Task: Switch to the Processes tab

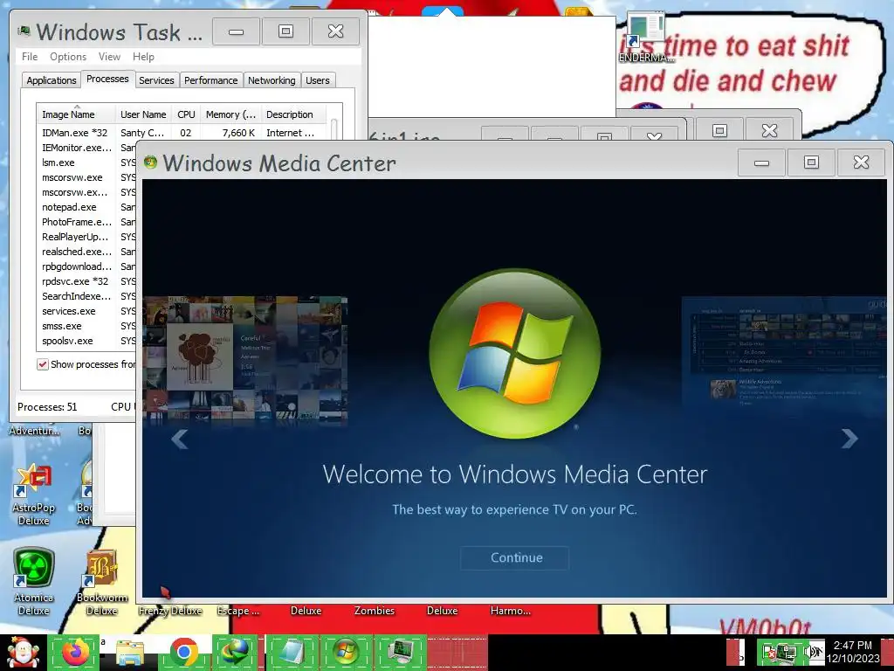Action: pos(107,79)
